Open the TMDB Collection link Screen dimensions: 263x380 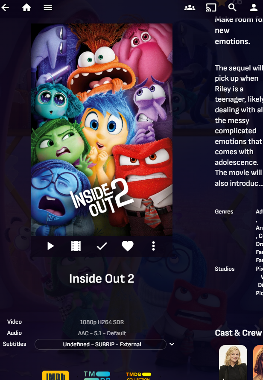point(138,376)
